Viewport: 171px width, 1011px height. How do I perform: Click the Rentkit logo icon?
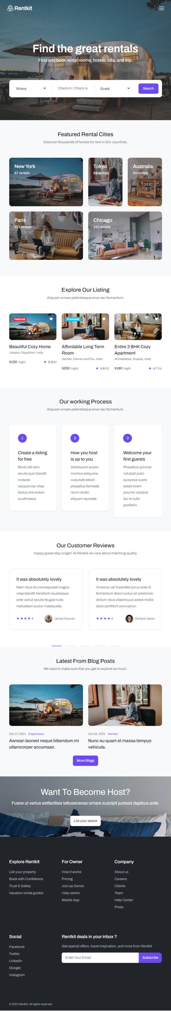pyautogui.click(x=10, y=8)
